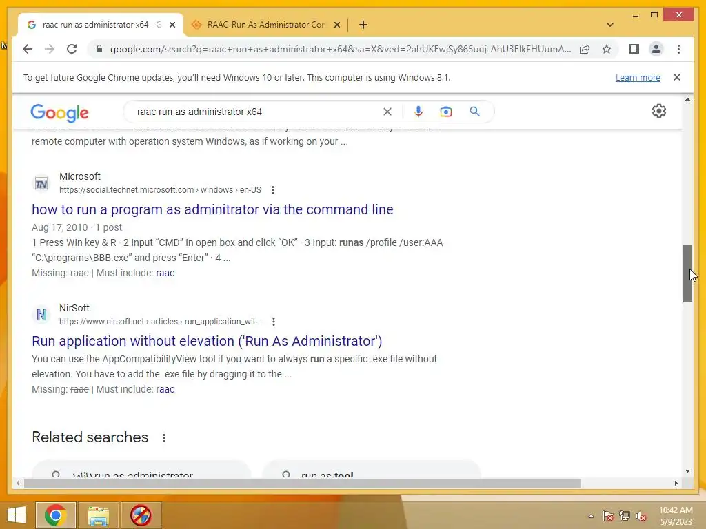The width and height of the screenshot is (706, 529).
Task: Open Chrome from the taskbar
Action: pos(56,515)
